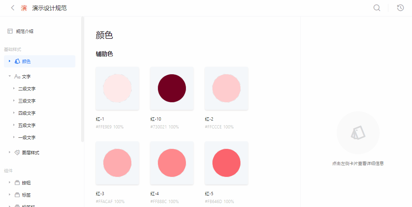412x207 pixels.
Task: Click the 按钮 component icon
Action: tap(17, 183)
